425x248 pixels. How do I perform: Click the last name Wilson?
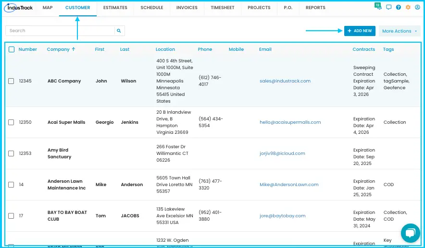128,81
